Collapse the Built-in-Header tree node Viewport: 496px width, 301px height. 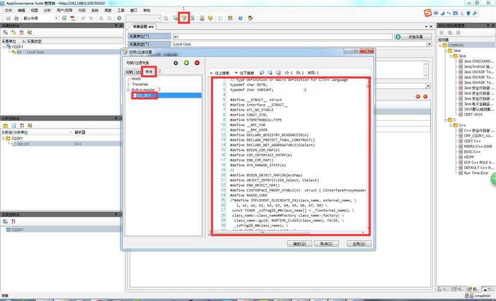coord(129,90)
